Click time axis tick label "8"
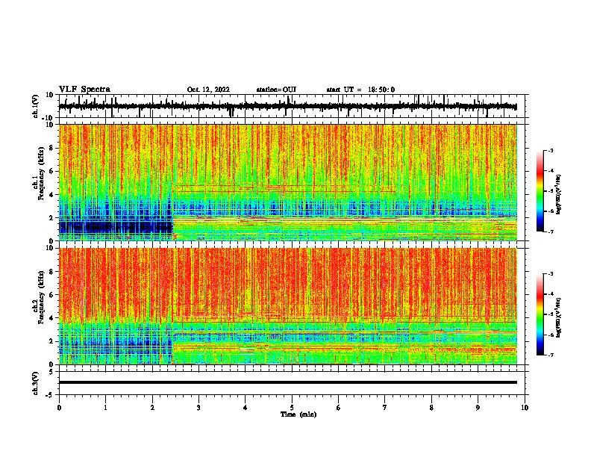Viewport: 591px width, 457px height. [431, 408]
